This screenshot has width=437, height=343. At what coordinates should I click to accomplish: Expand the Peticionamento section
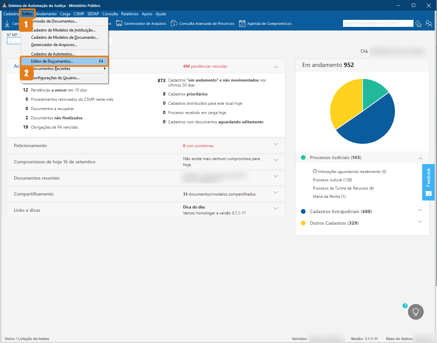coord(275,144)
